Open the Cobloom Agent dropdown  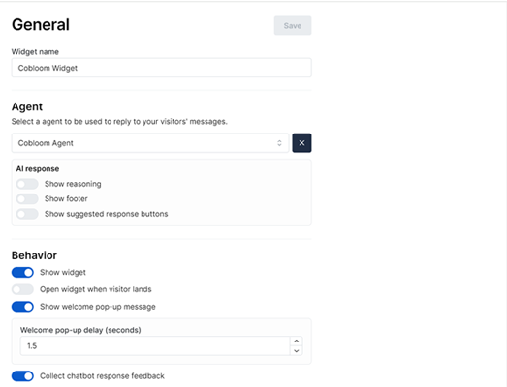[150, 143]
